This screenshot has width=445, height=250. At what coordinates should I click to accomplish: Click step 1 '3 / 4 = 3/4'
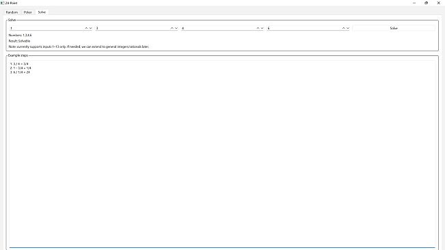pos(19,64)
